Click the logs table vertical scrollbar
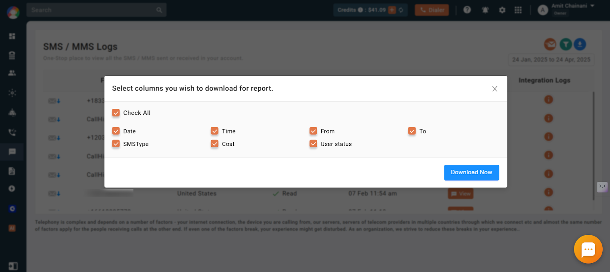610x272 pixels. point(593,146)
